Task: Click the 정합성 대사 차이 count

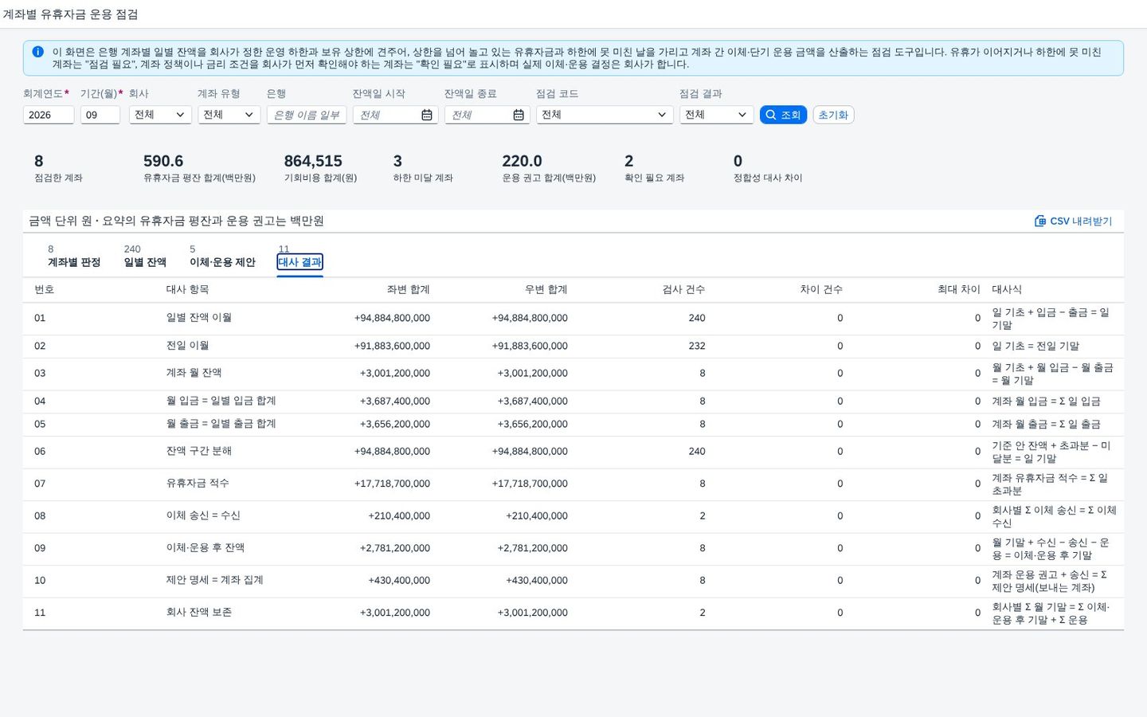Action: click(738, 161)
